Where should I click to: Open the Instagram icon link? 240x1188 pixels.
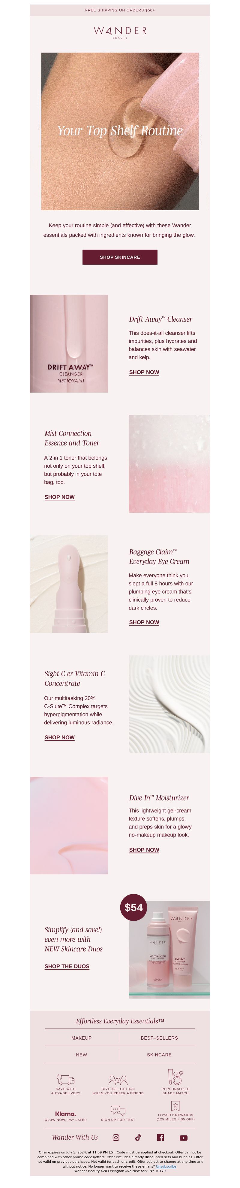tap(116, 1138)
